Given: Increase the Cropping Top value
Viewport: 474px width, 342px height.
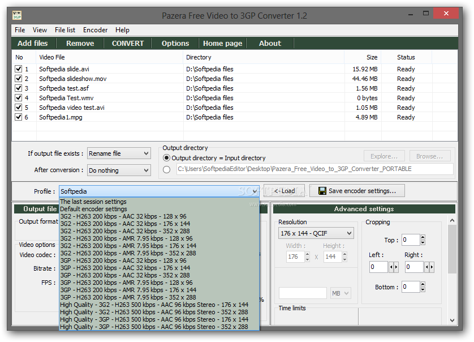Looking at the screenshot, I should pos(423,237).
